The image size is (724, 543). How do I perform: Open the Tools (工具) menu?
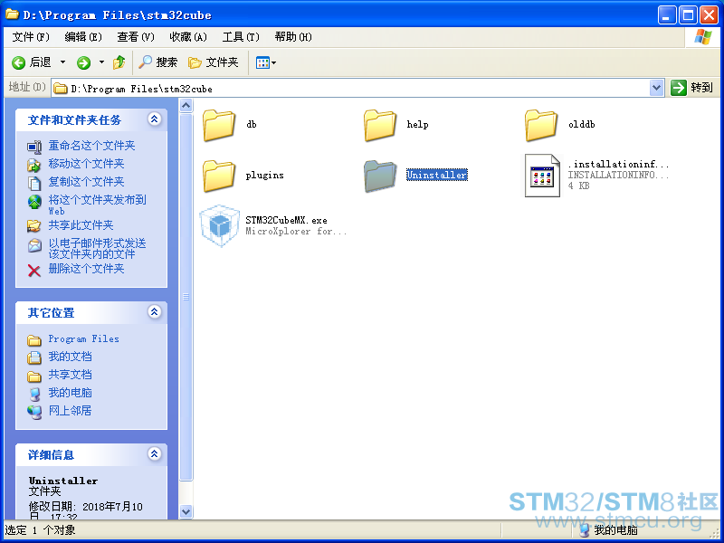click(x=241, y=37)
